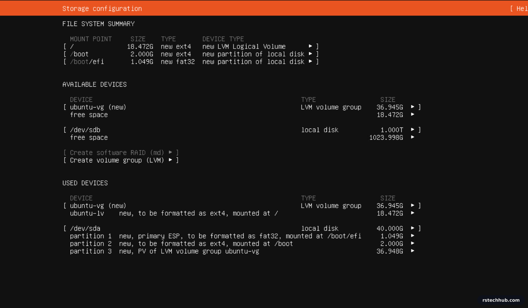Select partition 2 mounted at /boot

pyautogui.click(x=242, y=244)
